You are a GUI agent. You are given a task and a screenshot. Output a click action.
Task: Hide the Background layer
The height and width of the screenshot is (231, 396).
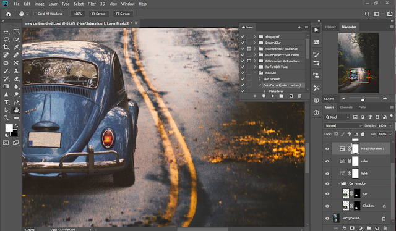[x=327, y=219]
